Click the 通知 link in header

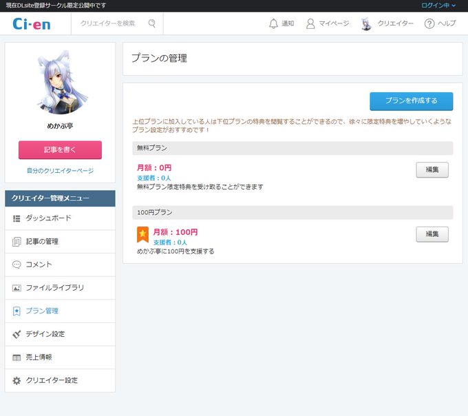pos(288,23)
